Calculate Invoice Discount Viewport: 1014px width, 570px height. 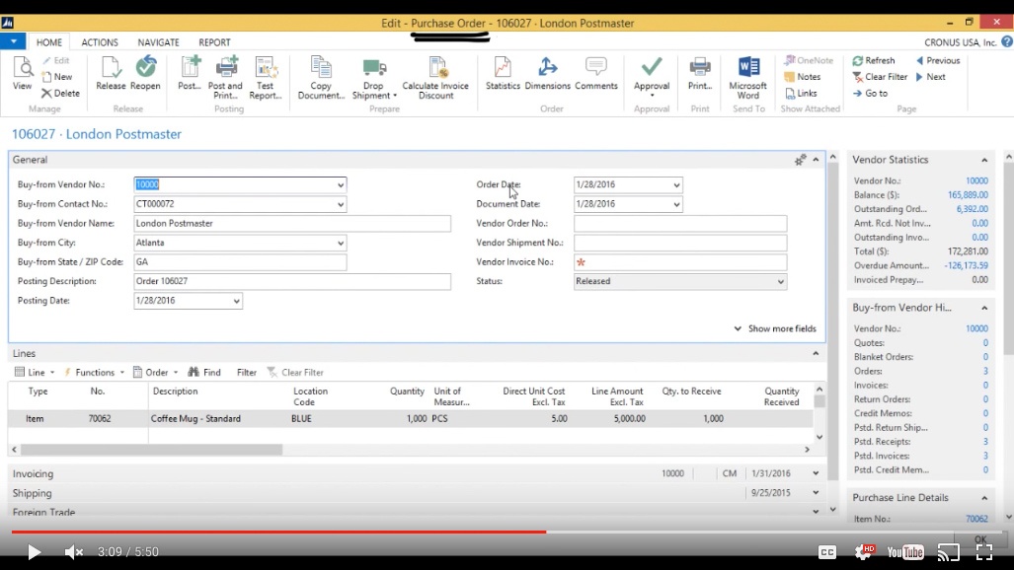click(x=435, y=78)
